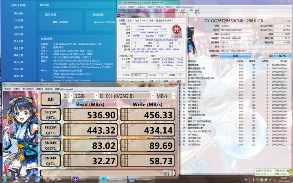This screenshot has width=293, height=183.
Task: Run the RND4K Q32T1 test
Action: point(50,145)
